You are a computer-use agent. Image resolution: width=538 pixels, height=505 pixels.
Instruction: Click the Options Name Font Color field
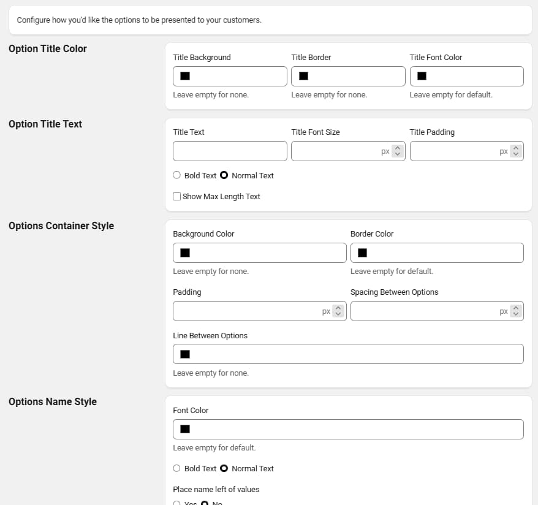pyautogui.click(x=348, y=429)
